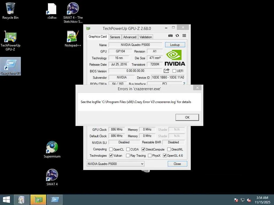274x205 pixels.
Task: Click the GPU-Z refresh icon
Action: pyautogui.click(x=177, y=36)
